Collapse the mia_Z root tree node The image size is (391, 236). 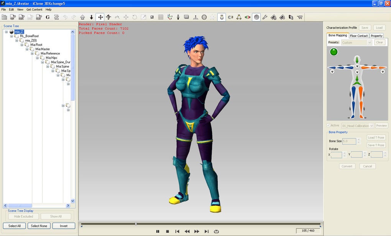coord(7,32)
